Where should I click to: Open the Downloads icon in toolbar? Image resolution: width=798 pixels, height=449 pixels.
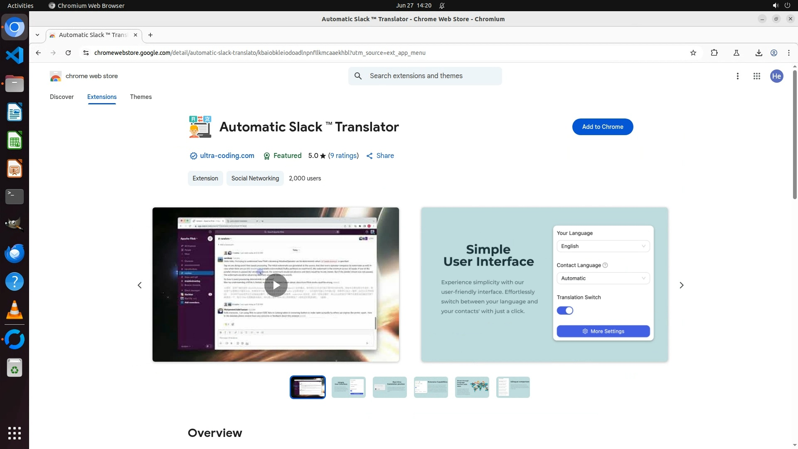[759, 53]
